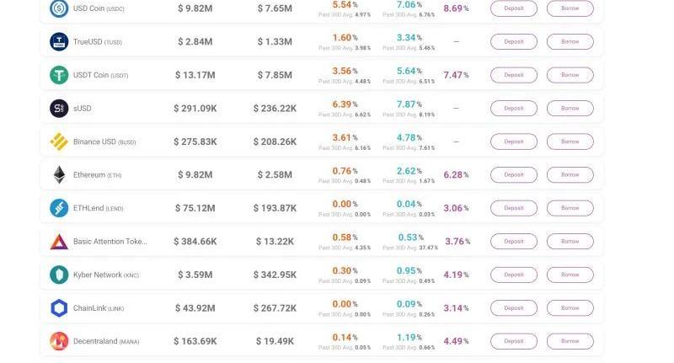Click the sUSD token icon

tap(59, 108)
